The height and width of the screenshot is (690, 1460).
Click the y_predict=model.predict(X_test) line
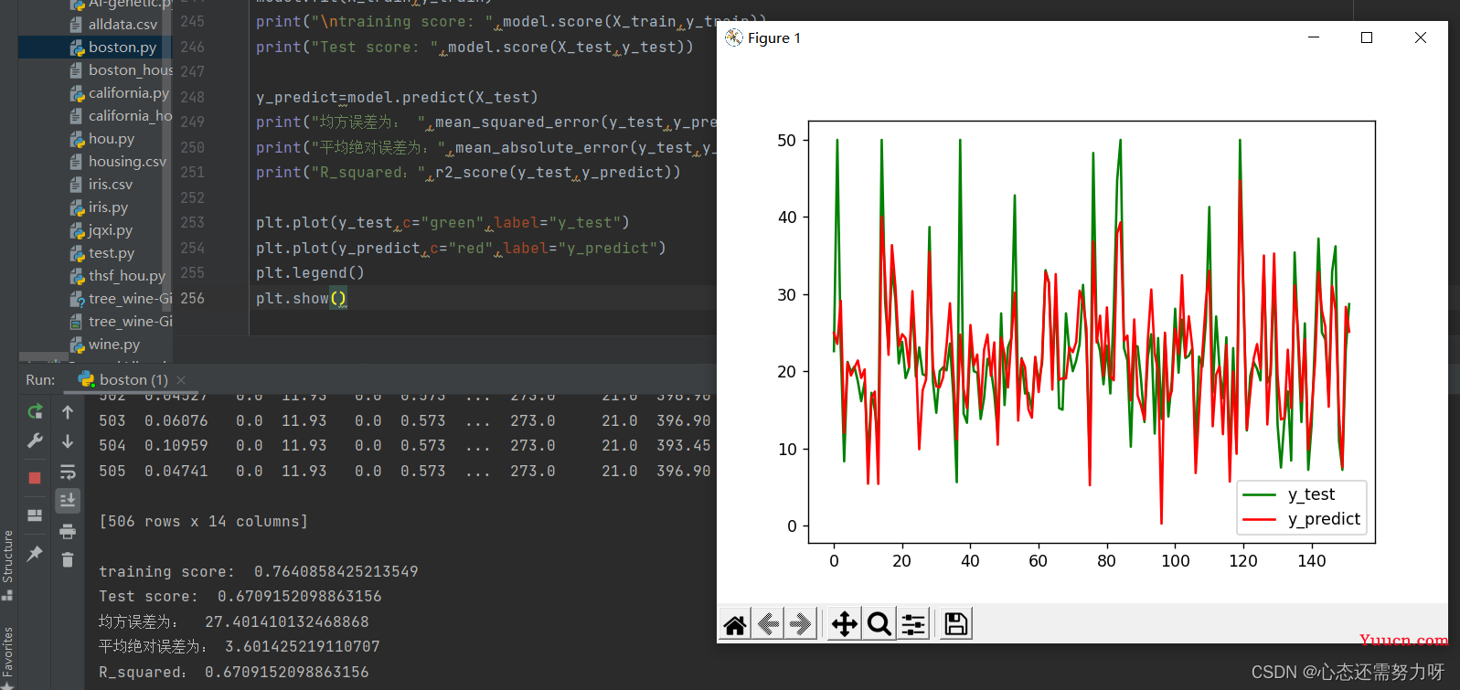(x=397, y=97)
